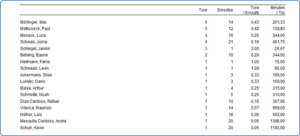Select the name Balke, Arthur
This screenshot has width=300, height=136.
tap(32, 88)
